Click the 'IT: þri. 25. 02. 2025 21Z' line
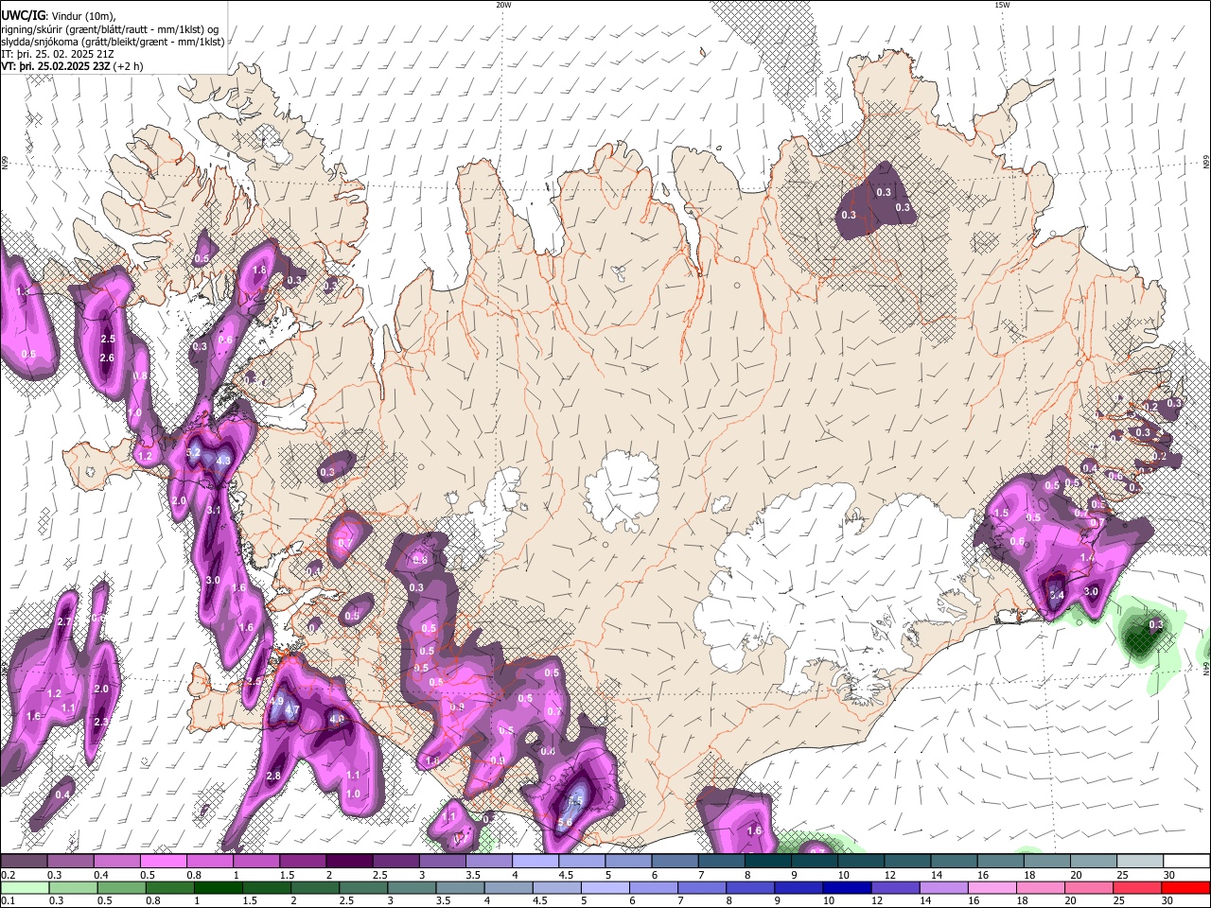The height and width of the screenshot is (908, 1211). (58, 54)
